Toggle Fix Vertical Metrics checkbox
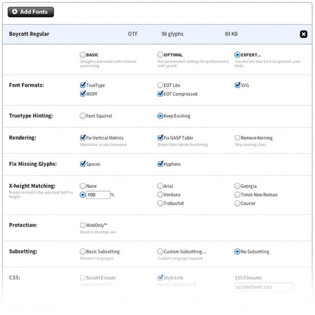 tap(82, 138)
